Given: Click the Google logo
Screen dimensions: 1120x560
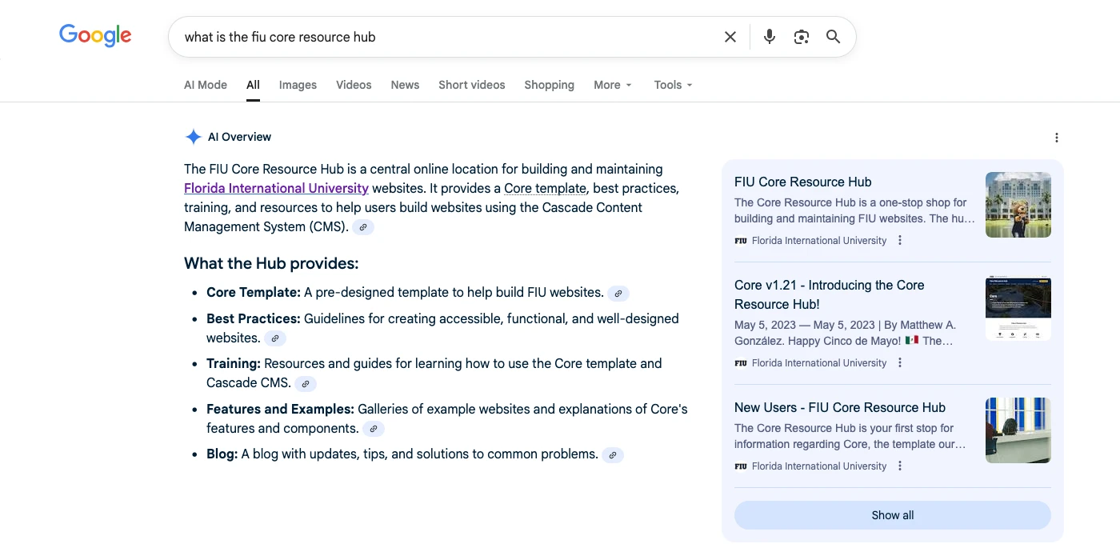Looking at the screenshot, I should point(95,36).
